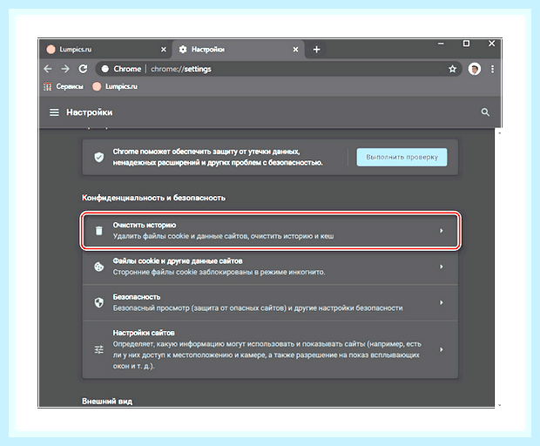Click the trash bin icon for clearing history

(x=98, y=231)
